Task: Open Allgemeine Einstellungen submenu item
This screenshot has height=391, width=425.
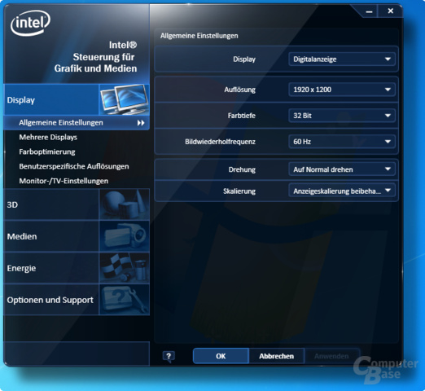Action: 77,123
